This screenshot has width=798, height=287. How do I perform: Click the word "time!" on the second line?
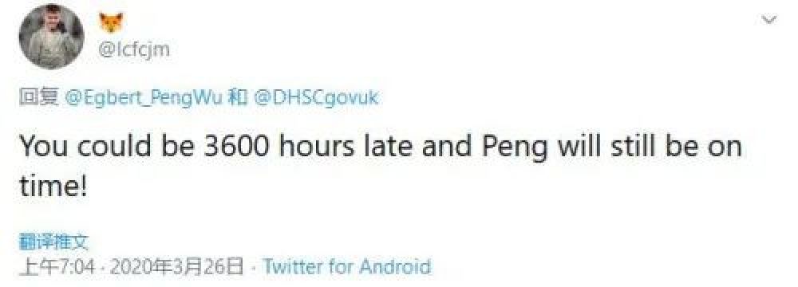click(x=53, y=187)
